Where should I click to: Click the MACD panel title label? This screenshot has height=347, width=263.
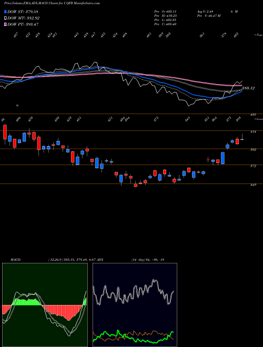[x=15, y=260]
